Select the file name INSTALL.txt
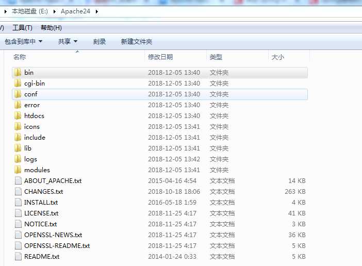The width and height of the screenshot is (362, 266). point(41,203)
